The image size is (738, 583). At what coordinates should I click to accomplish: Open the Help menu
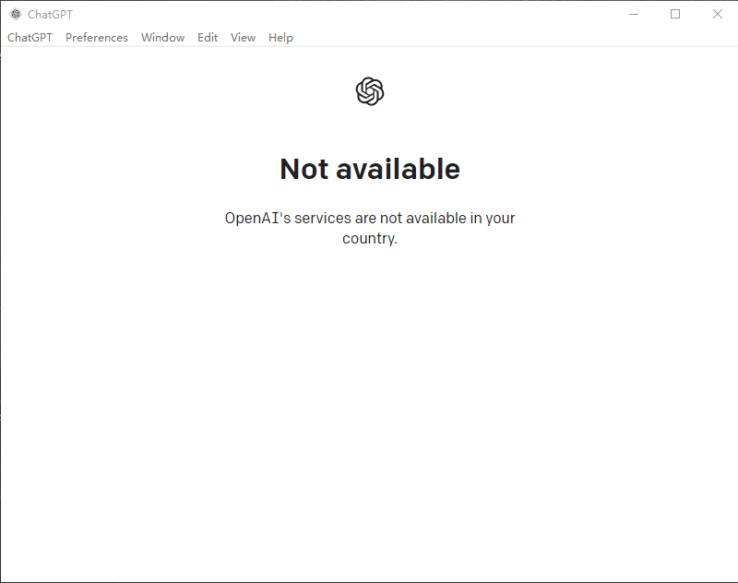pos(280,38)
